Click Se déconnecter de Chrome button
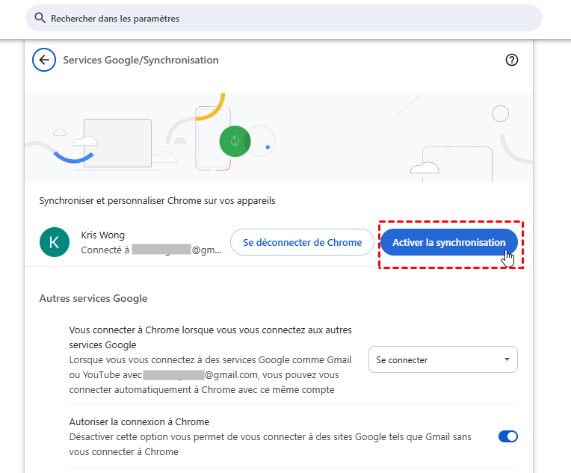Screen dimensions: 571x473 302,242
